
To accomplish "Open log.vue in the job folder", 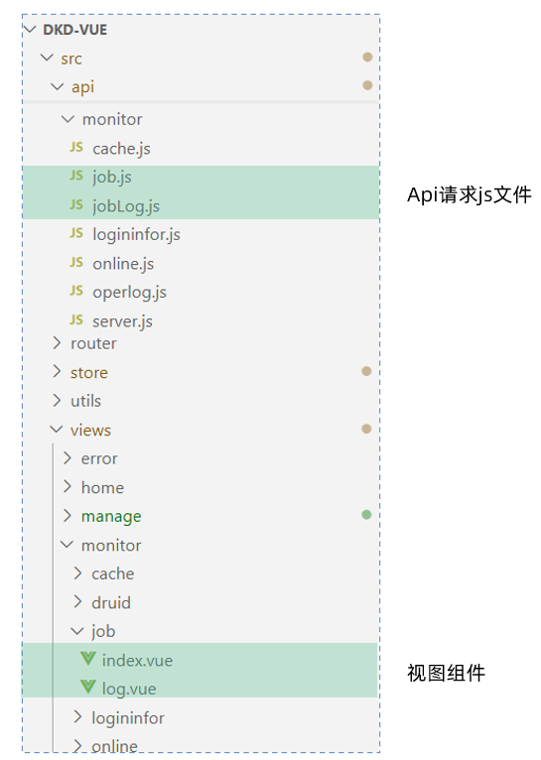I will click(x=128, y=689).
